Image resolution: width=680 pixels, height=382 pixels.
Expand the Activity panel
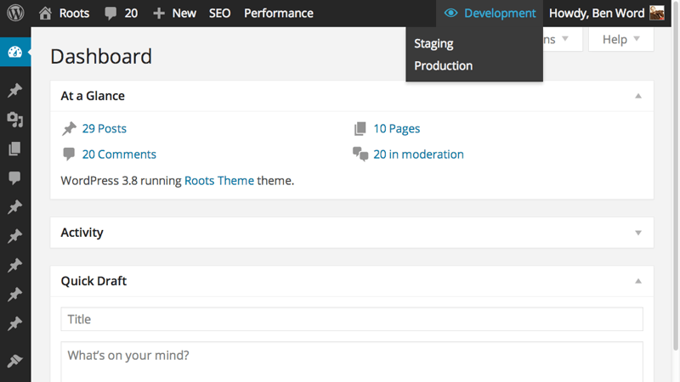(638, 232)
